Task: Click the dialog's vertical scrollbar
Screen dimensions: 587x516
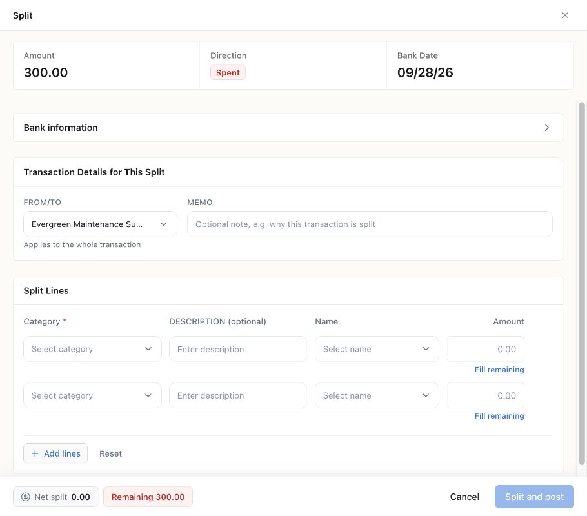Action: (582, 283)
